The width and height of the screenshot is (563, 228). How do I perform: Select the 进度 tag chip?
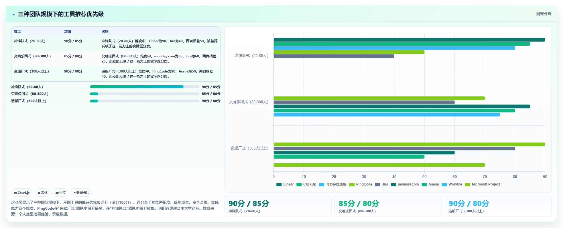coord(60,193)
